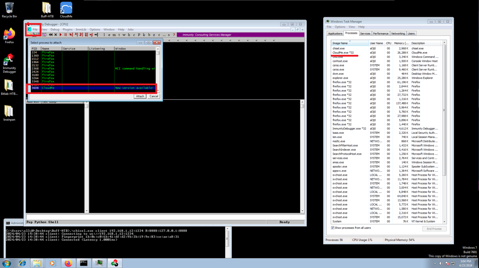Click the red question mark help icon
Viewport: 479px width, 268px height.
(x=174, y=35)
